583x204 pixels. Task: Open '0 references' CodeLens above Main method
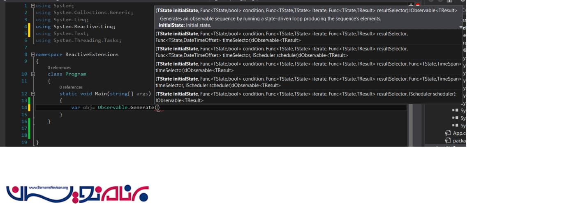[71, 87]
